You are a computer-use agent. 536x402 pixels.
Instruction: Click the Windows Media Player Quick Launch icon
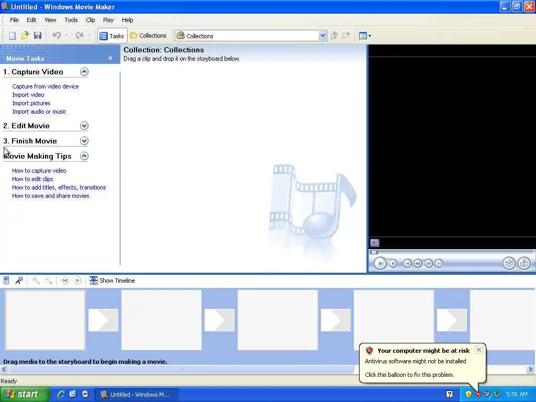click(85, 394)
